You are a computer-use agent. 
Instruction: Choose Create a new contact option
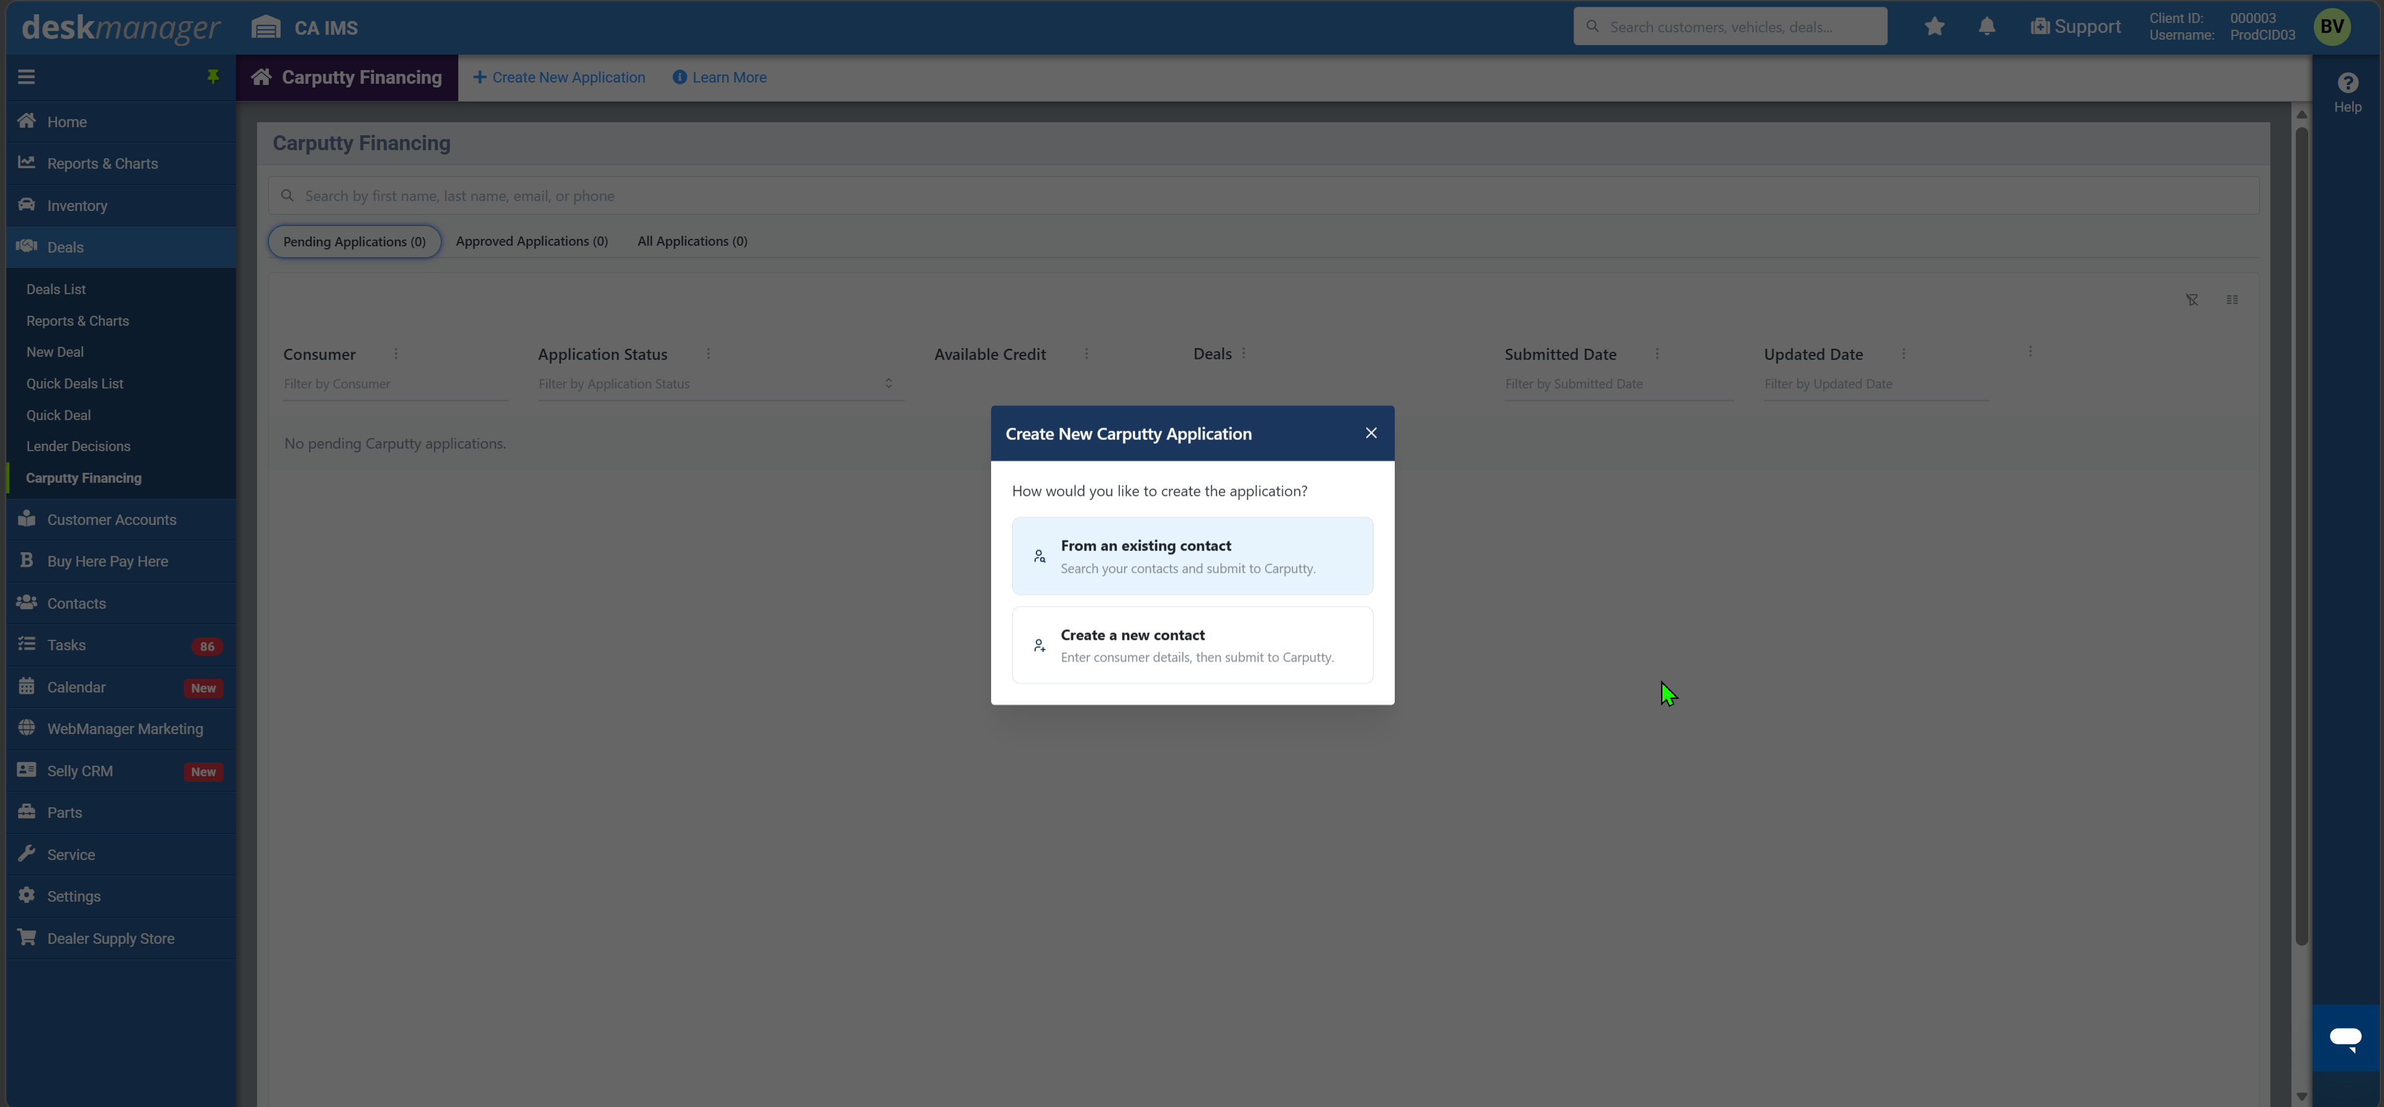point(1192,645)
